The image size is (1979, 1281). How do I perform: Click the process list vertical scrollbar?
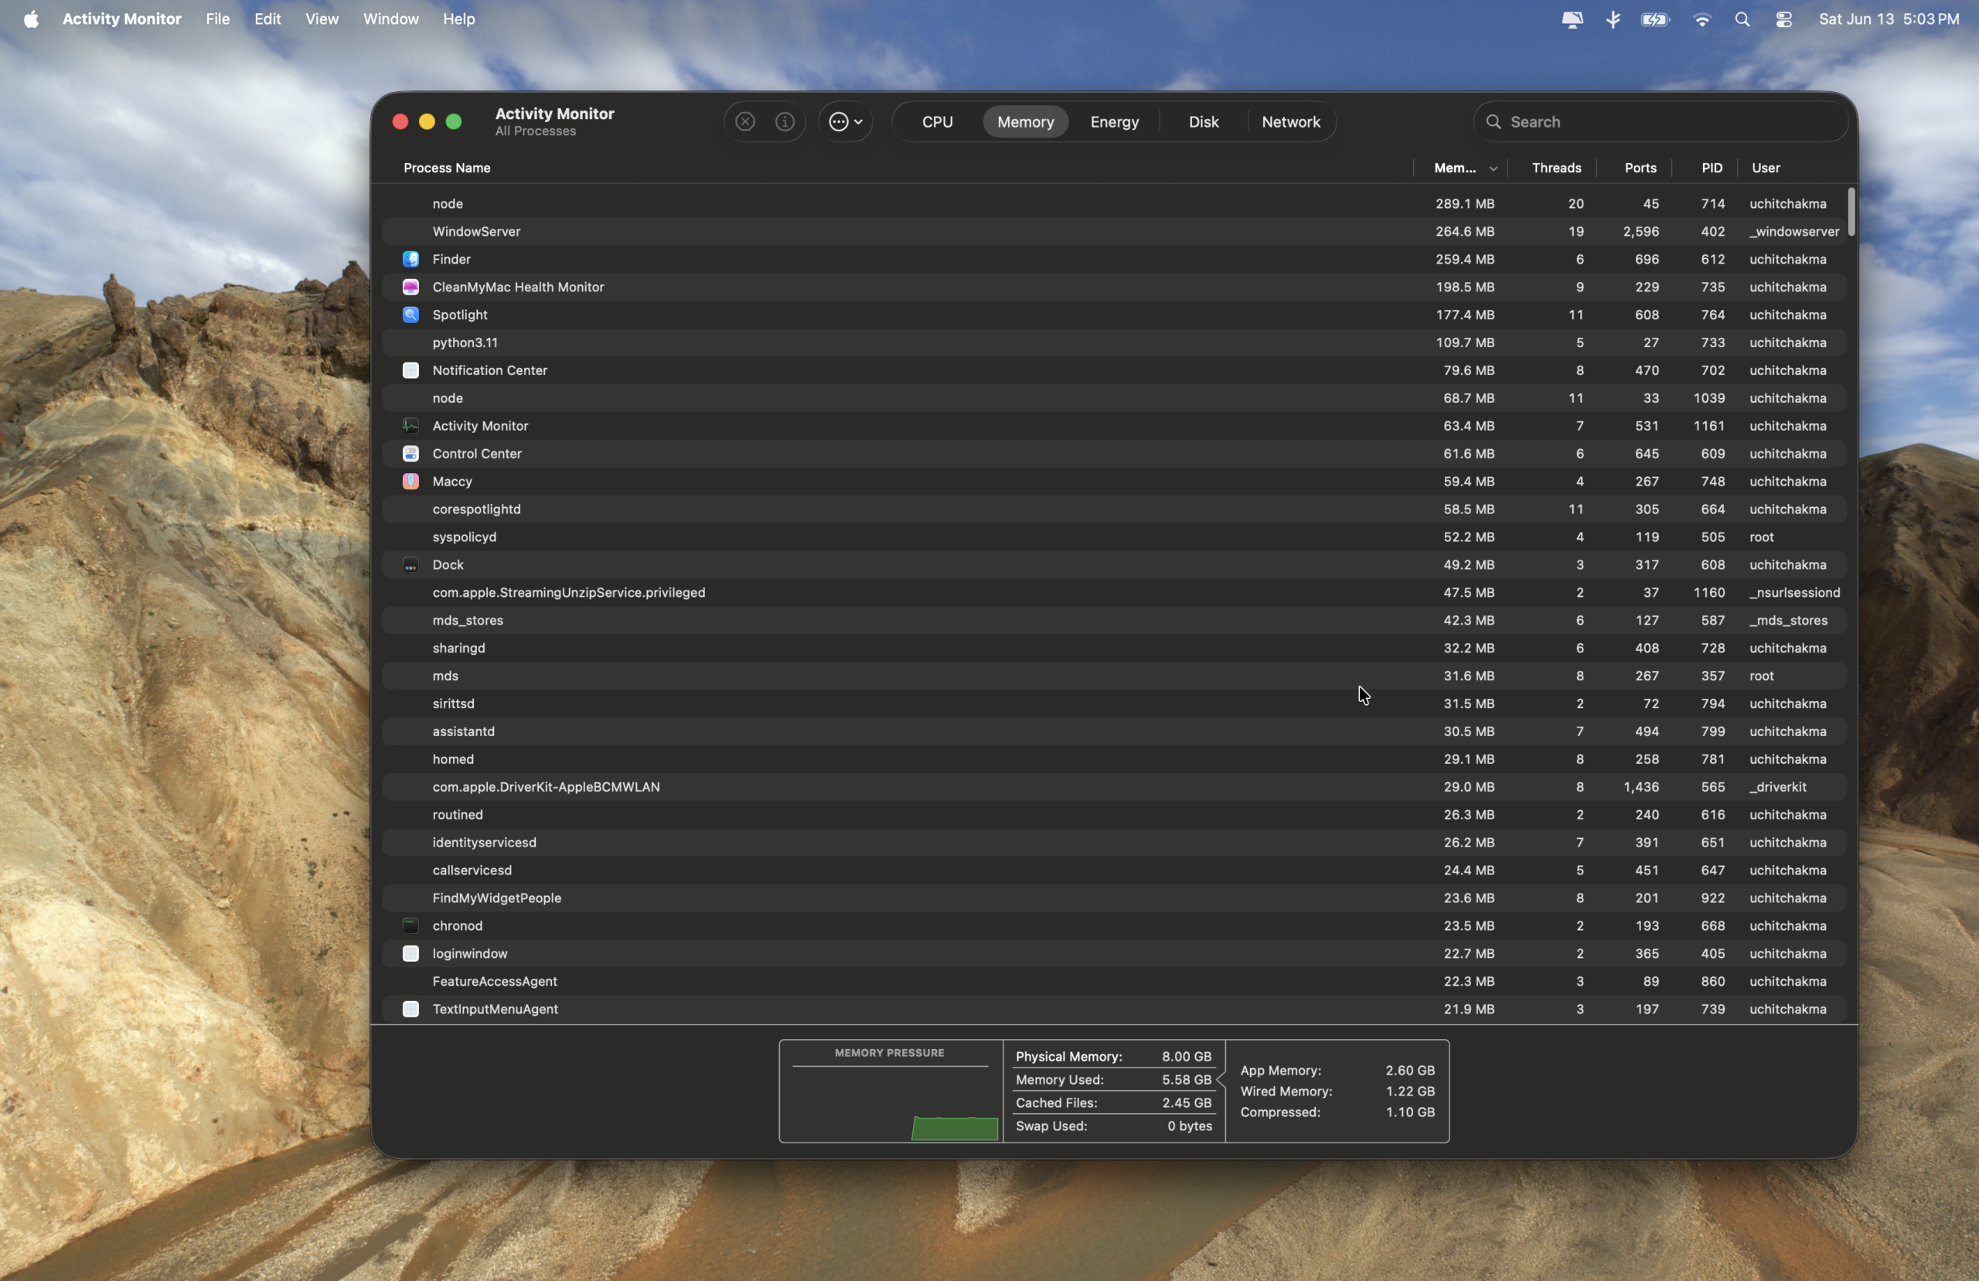(x=1851, y=211)
